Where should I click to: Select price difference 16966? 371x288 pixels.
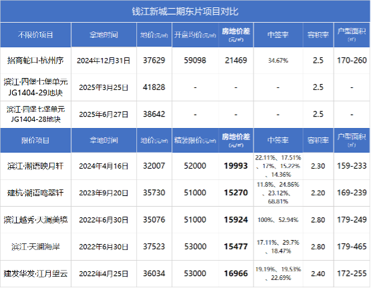pos(236,274)
